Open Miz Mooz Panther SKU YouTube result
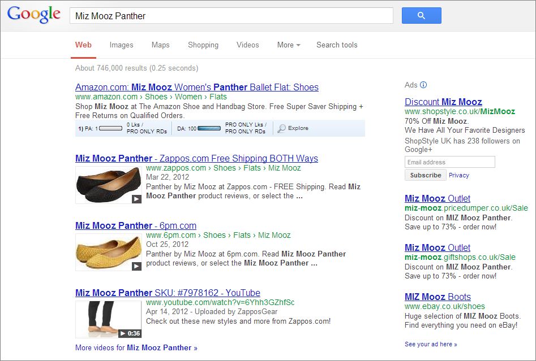 [168, 293]
